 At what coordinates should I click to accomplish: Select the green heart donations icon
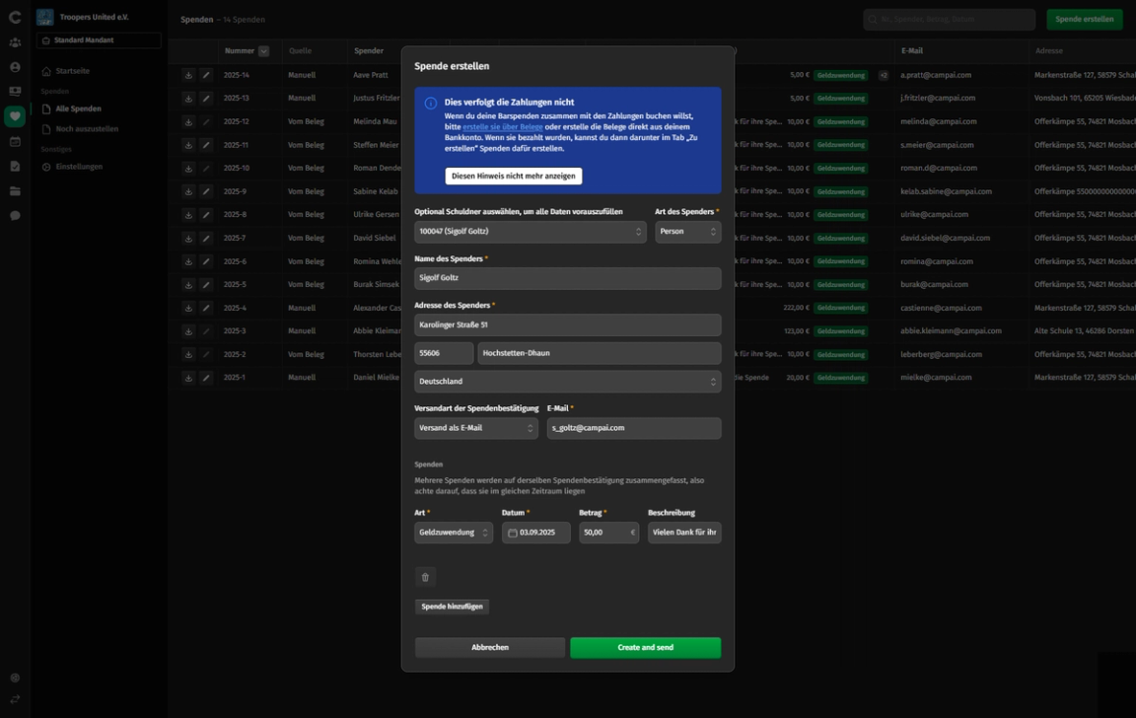click(15, 116)
